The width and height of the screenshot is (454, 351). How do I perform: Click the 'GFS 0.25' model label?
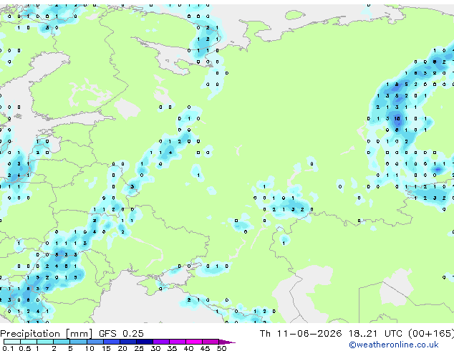coord(121,334)
